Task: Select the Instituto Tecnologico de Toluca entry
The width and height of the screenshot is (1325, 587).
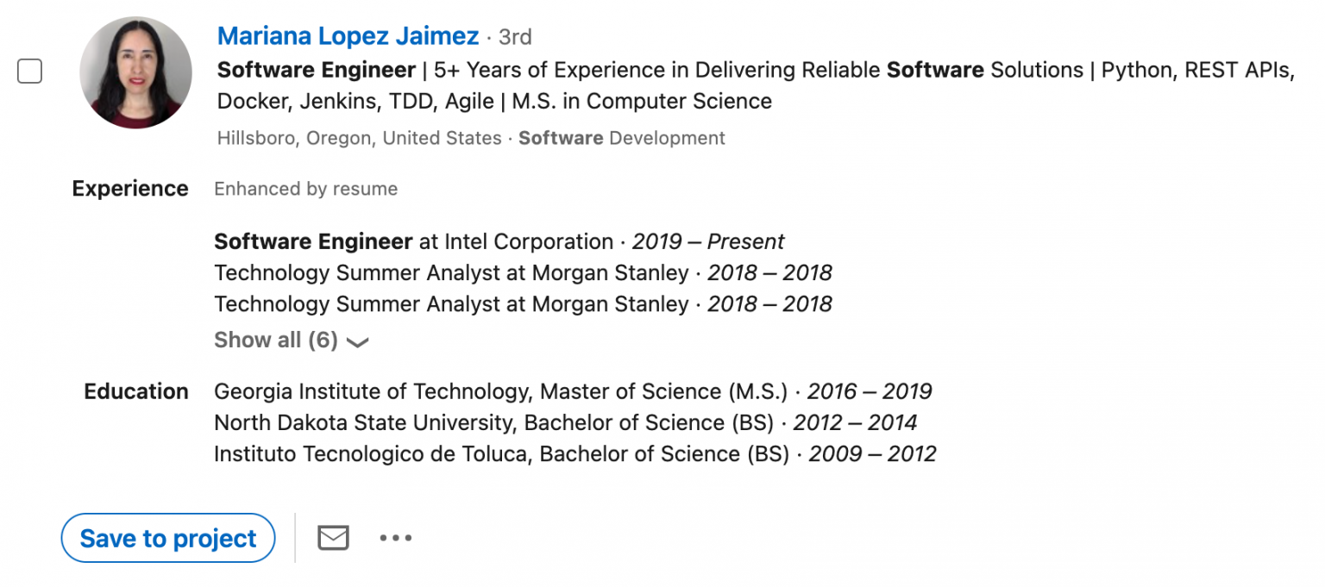Action: pos(575,453)
